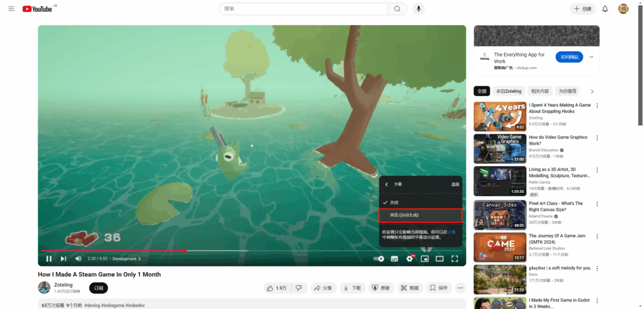Show more filter chips with the arrow

tap(592, 91)
